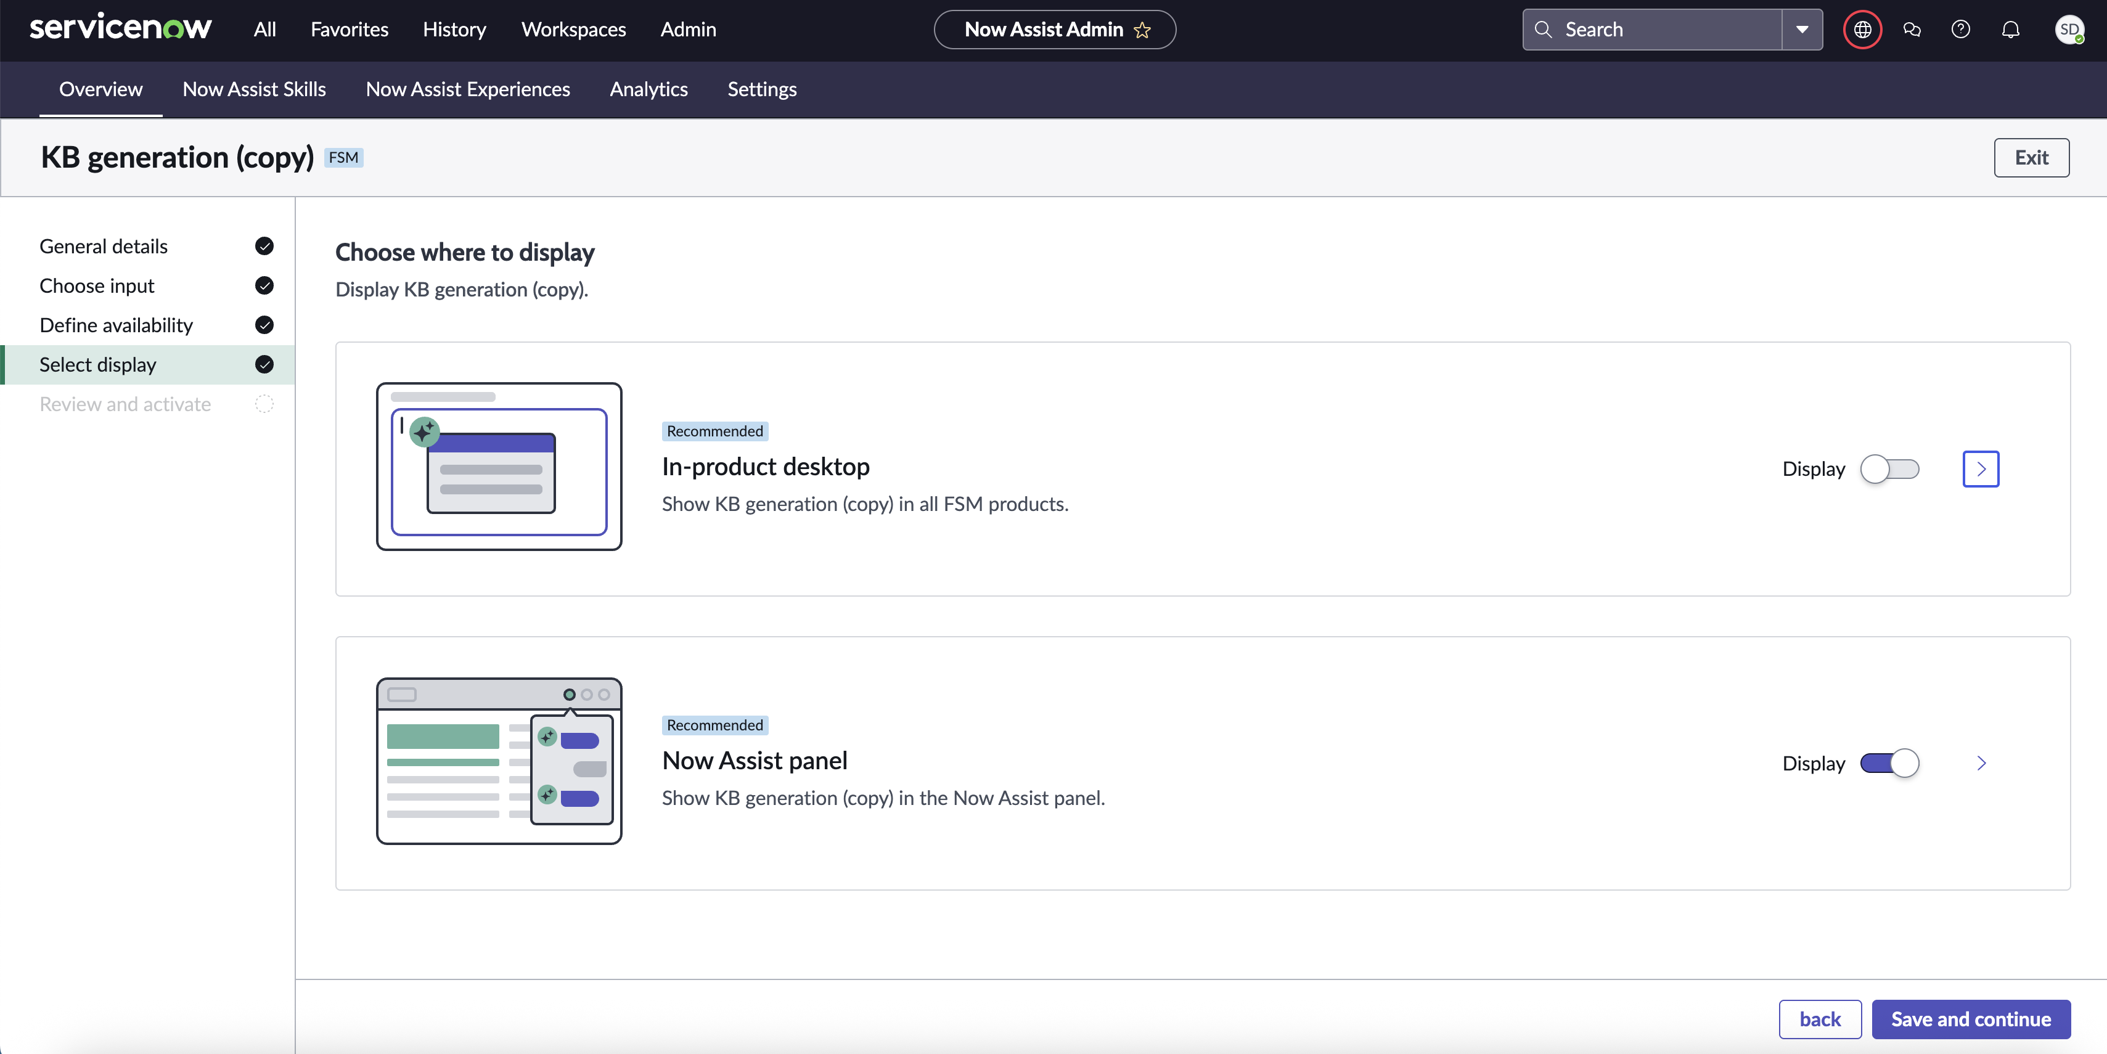Favorite Now Assist Admin with star icon
The width and height of the screenshot is (2107, 1054).
(x=1142, y=30)
